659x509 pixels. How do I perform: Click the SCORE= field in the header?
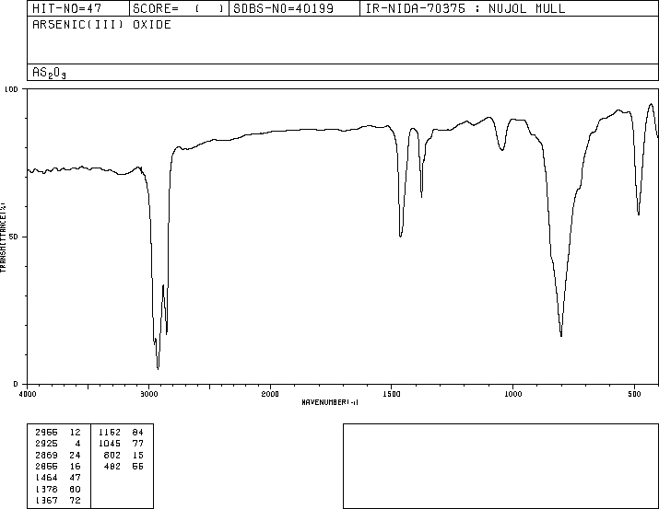point(179,8)
